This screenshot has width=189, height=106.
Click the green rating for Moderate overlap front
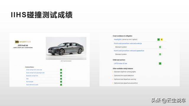tap(61, 76)
